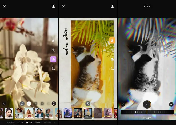The width and height of the screenshot is (176, 125).
Task: Choose the VHS effect thumbnail
Action: tap(68, 113)
